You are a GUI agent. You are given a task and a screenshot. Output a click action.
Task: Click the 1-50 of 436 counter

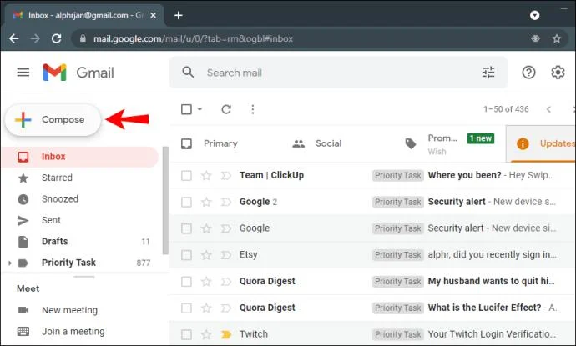click(x=506, y=109)
